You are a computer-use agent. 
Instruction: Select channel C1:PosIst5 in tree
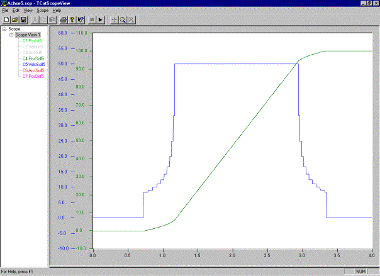coord(32,40)
